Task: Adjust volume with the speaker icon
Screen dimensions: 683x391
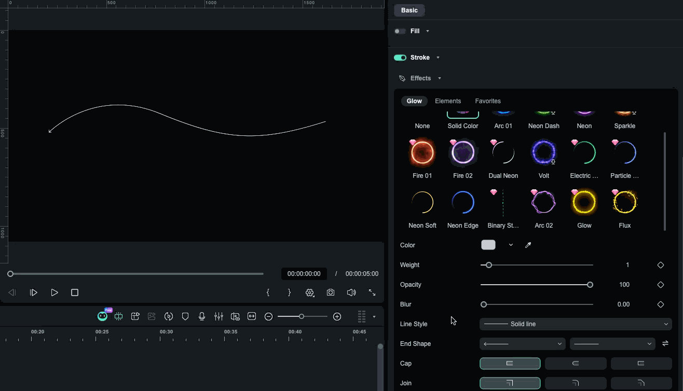Action: (351, 292)
